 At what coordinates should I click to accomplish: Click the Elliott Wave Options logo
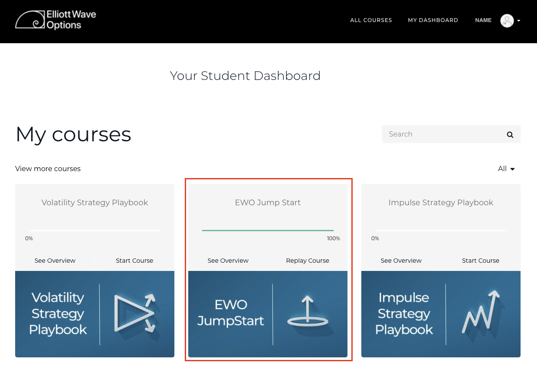click(x=55, y=20)
